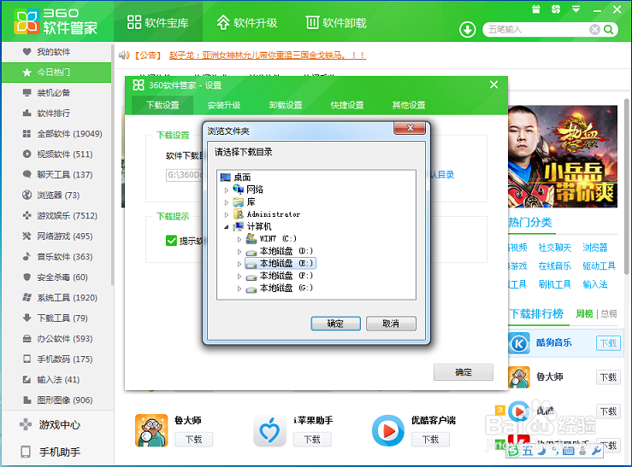Viewport: 632px width, 467px height.
Task: Open 游戏娱乐 (7512) category
Action: click(x=56, y=216)
